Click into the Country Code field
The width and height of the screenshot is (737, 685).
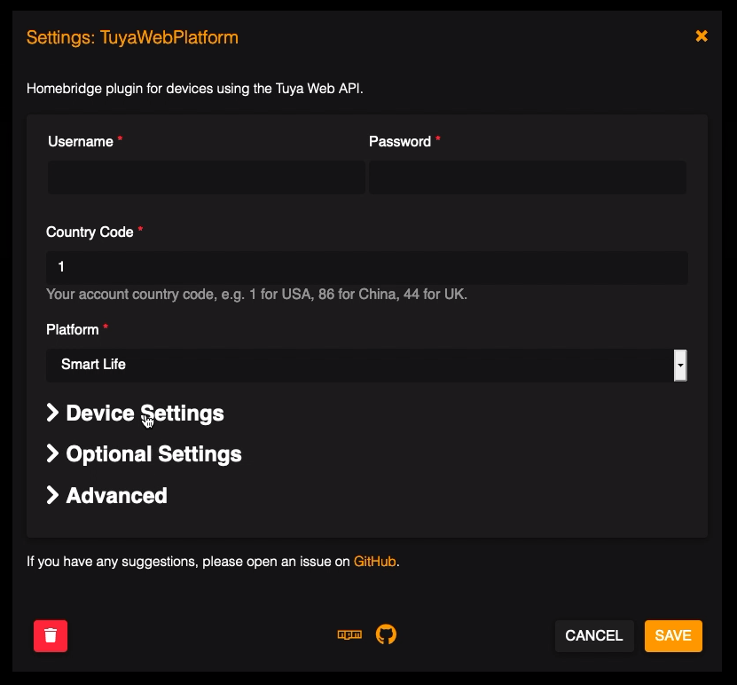point(366,267)
